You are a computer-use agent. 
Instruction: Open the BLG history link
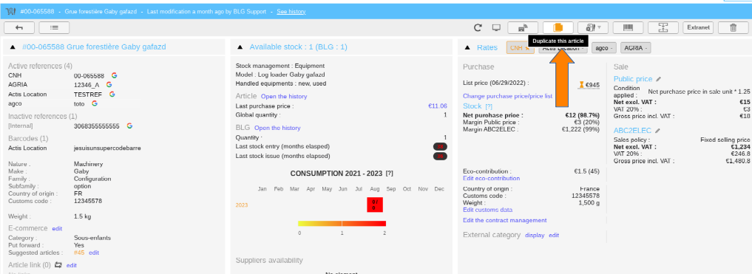[x=277, y=128]
